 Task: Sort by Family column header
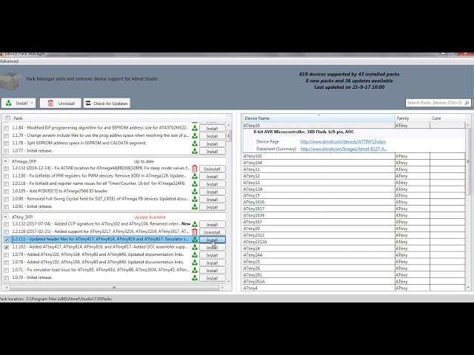click(413, 118)
